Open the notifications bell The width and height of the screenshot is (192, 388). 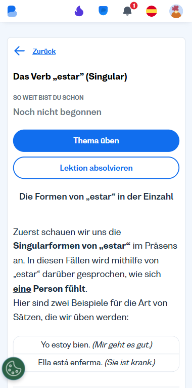pyautogui.click(x=127, y=11)
